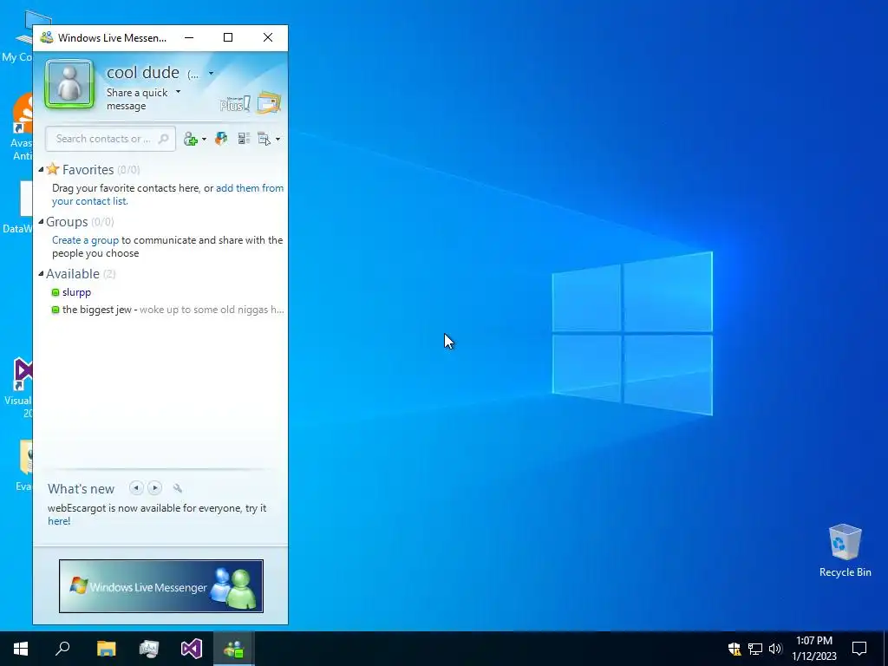Open the Recycle Bin desktop icon

point(845,551)
